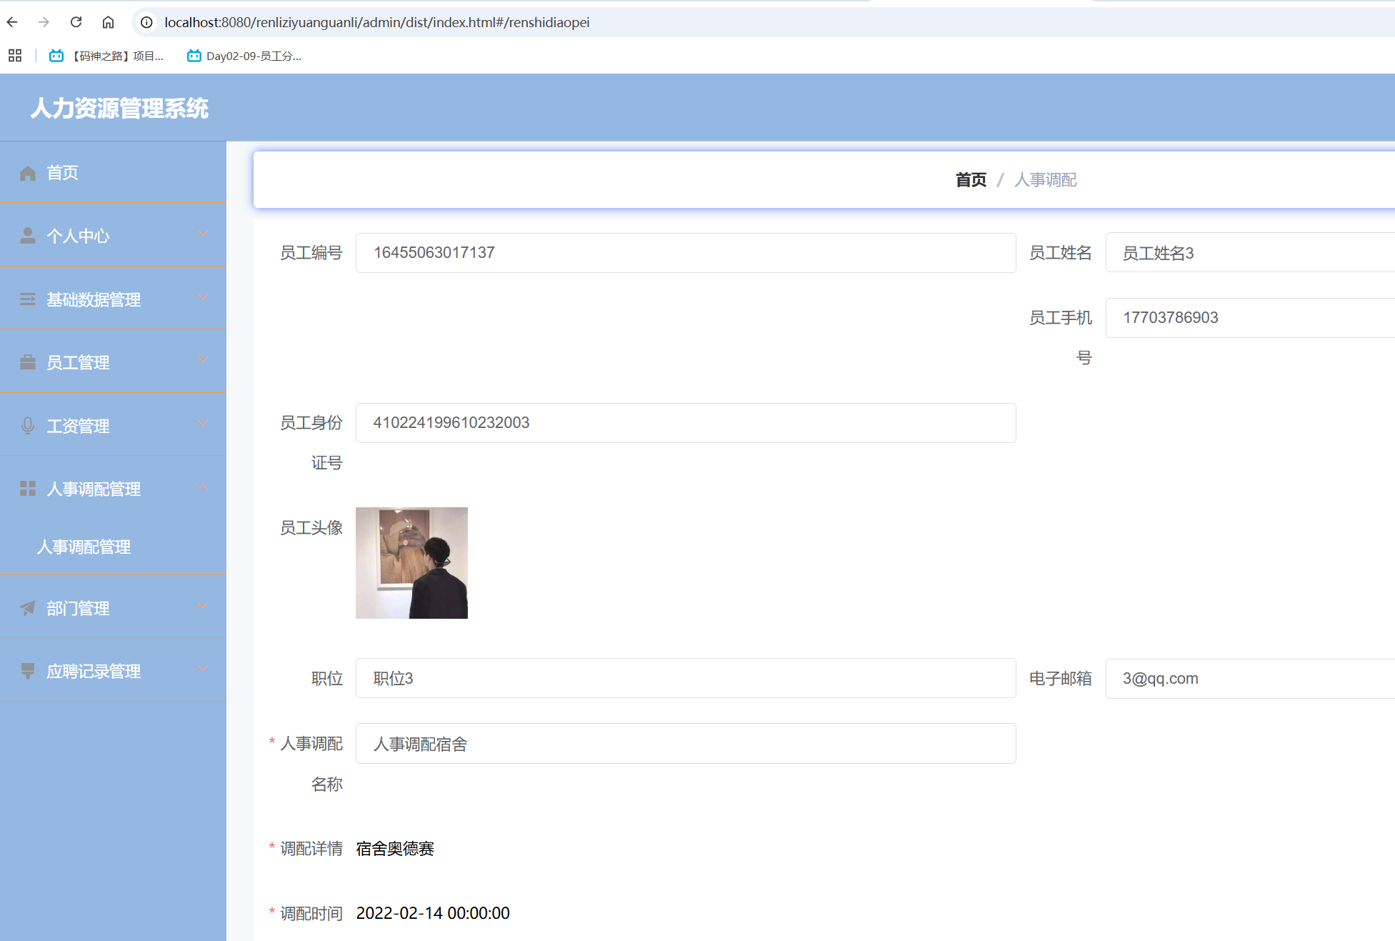The image size is (1395, 941).
Task: Open the 首页 sidebar menu item
Action: [x=62, y=172]
